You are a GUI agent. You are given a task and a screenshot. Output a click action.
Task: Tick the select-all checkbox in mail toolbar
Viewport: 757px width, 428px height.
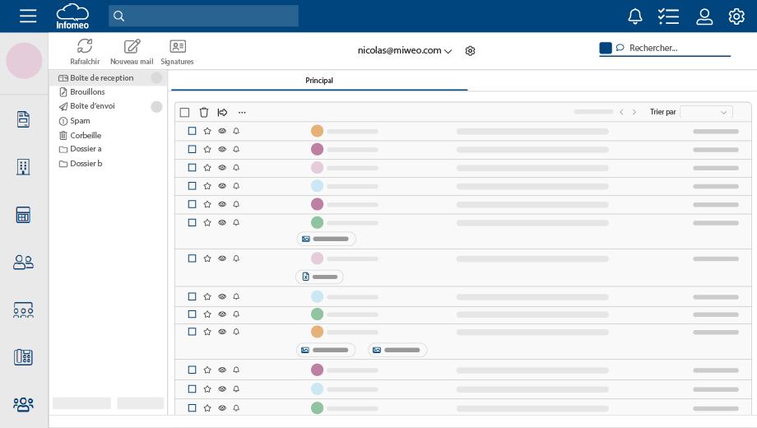pyautogui.click(x=184, y=113)
